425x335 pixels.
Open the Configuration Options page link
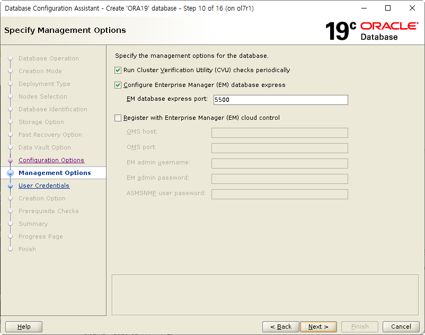coord(51,160)
